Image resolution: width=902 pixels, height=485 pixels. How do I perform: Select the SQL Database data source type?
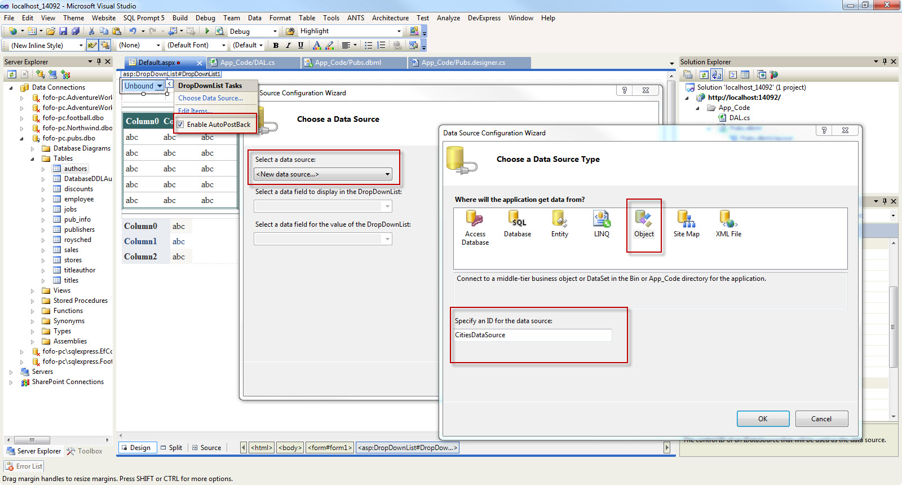518,224
